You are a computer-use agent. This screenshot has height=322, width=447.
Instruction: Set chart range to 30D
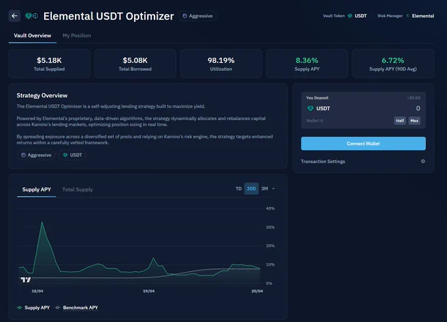(x=251, y=189)
